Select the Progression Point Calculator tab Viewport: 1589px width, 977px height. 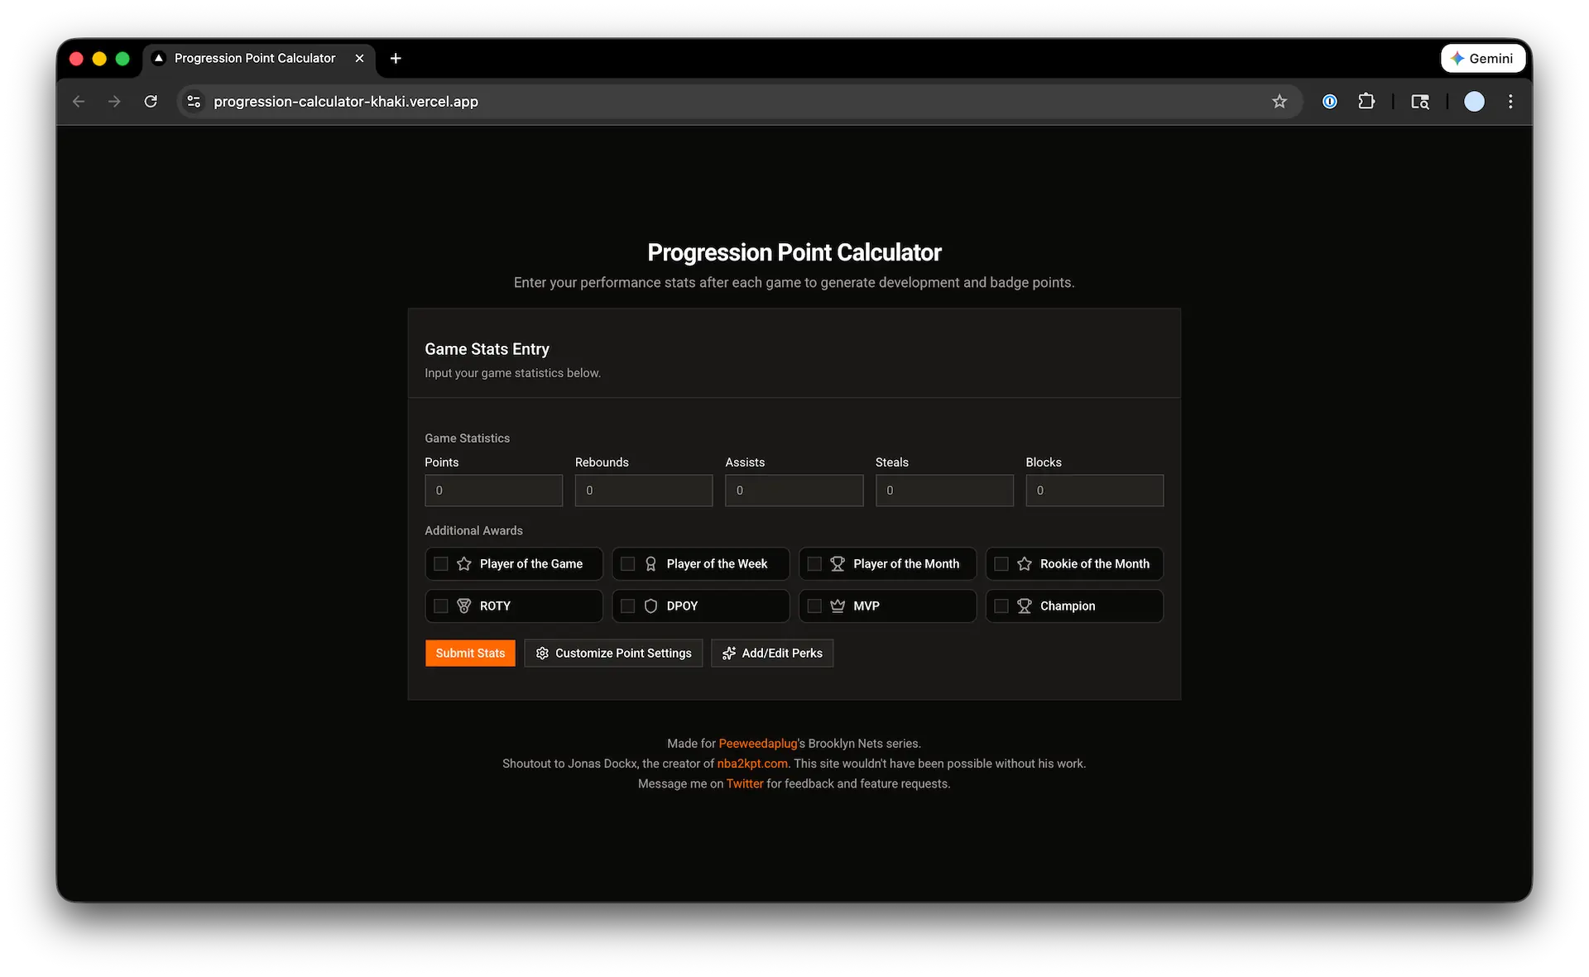coord(254,58)
